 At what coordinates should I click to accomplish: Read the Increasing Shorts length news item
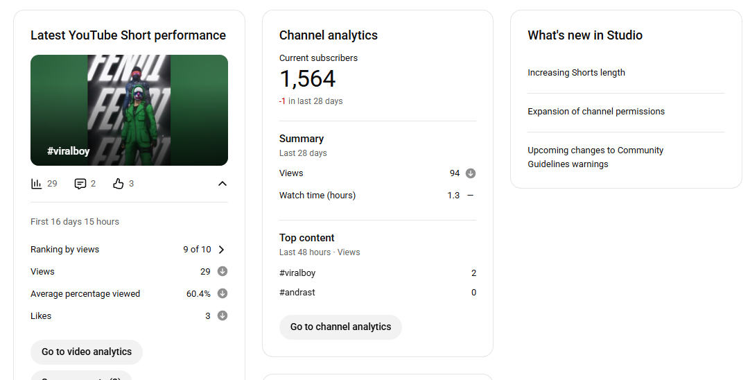[576, 73]
